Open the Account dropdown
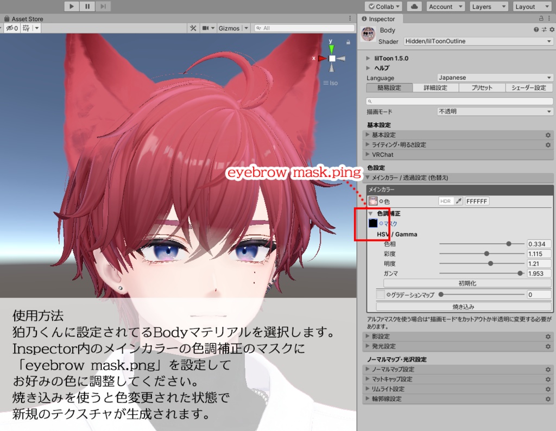Screen dimensions: 556x431 click(445, 7)
